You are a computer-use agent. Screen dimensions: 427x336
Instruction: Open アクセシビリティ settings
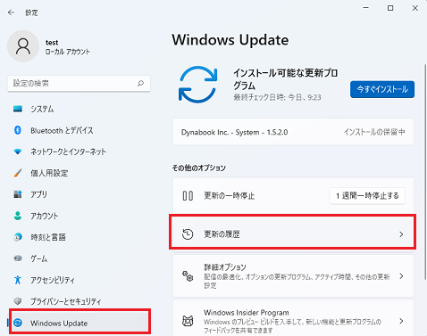(79, 280)
